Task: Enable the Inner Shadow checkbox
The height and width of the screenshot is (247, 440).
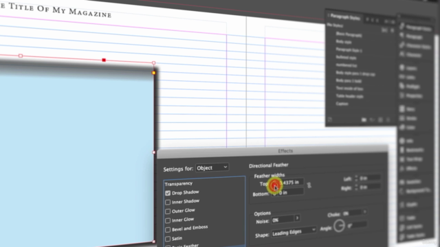Action: click(168, 202)
